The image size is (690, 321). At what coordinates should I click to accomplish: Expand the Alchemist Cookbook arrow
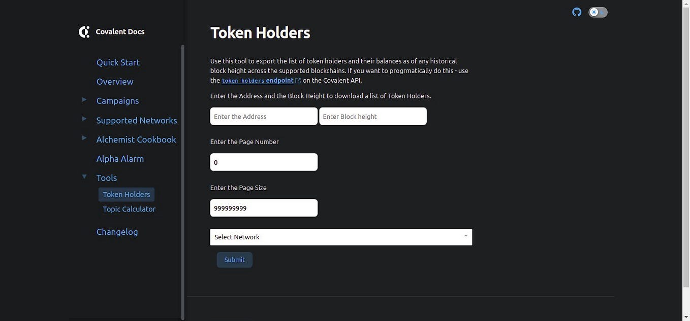pyautogui.click(x=84, y=138)
